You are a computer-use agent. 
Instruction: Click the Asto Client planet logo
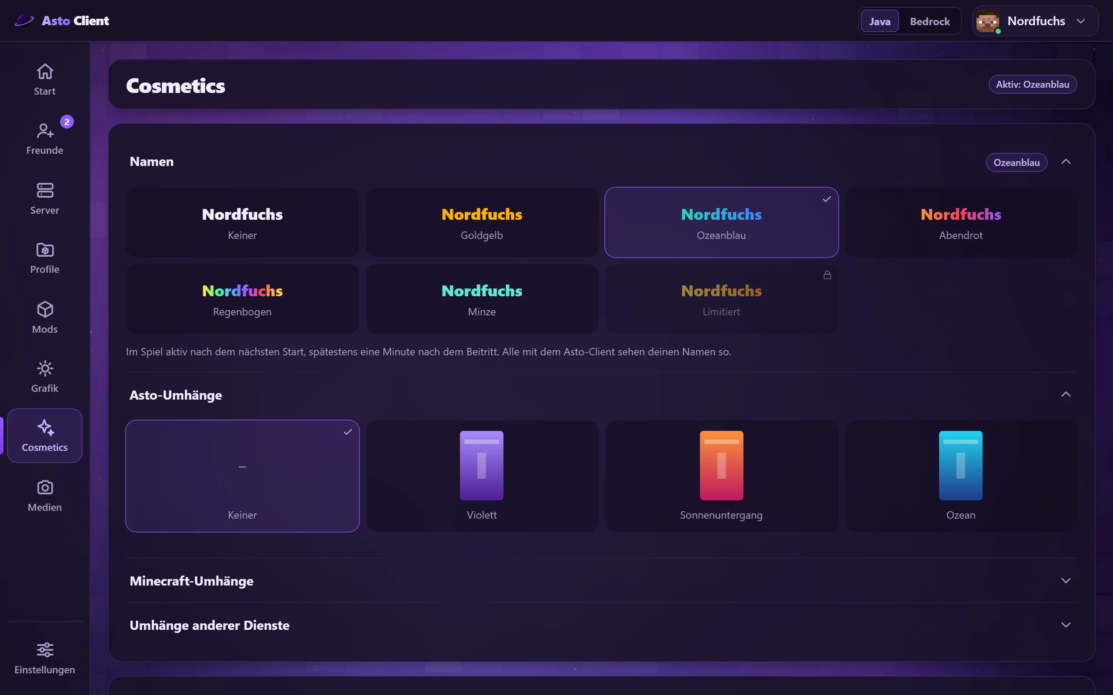[24, 21]
